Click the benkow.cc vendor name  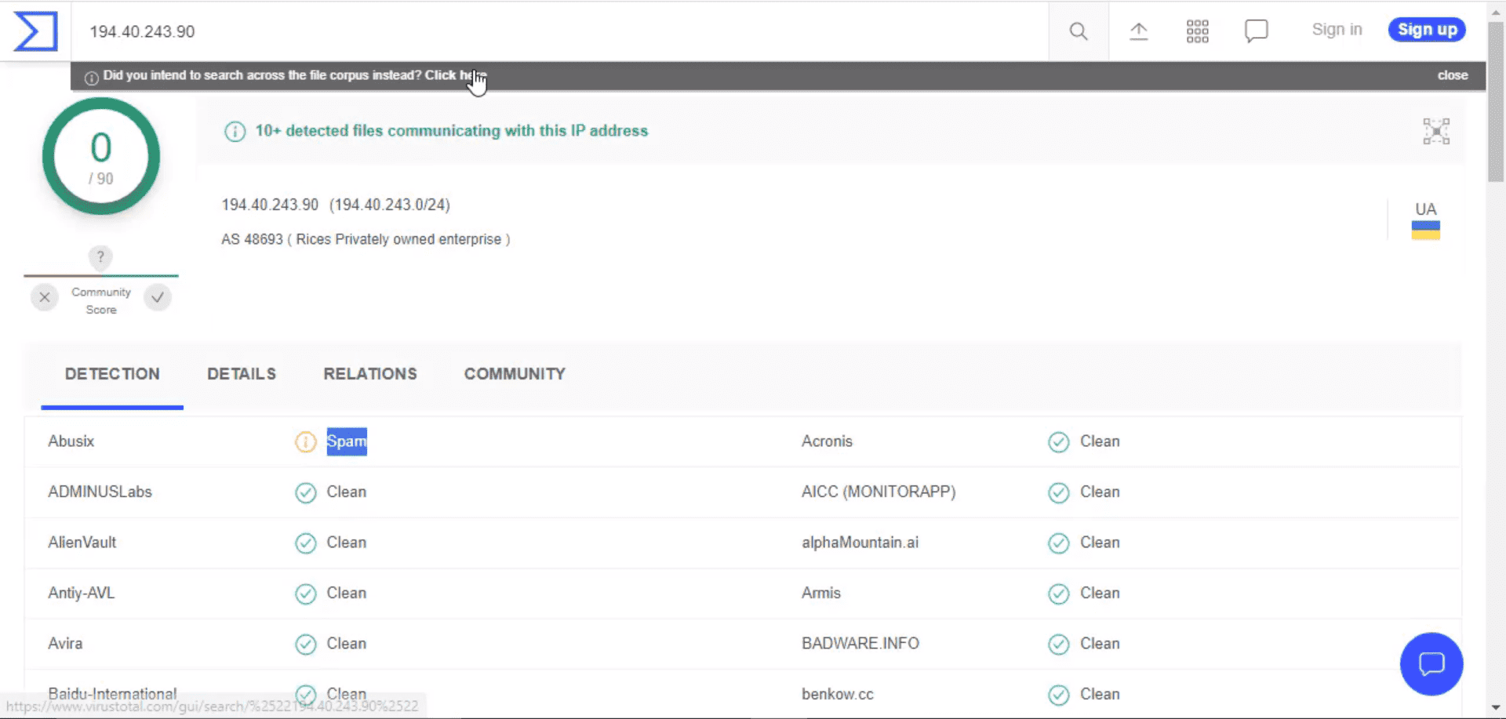pos(838,695)
